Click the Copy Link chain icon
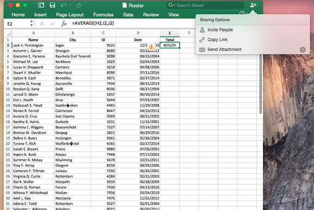Image resolution: width=314 pixels, height=210 pixels. tap(202, 40)
